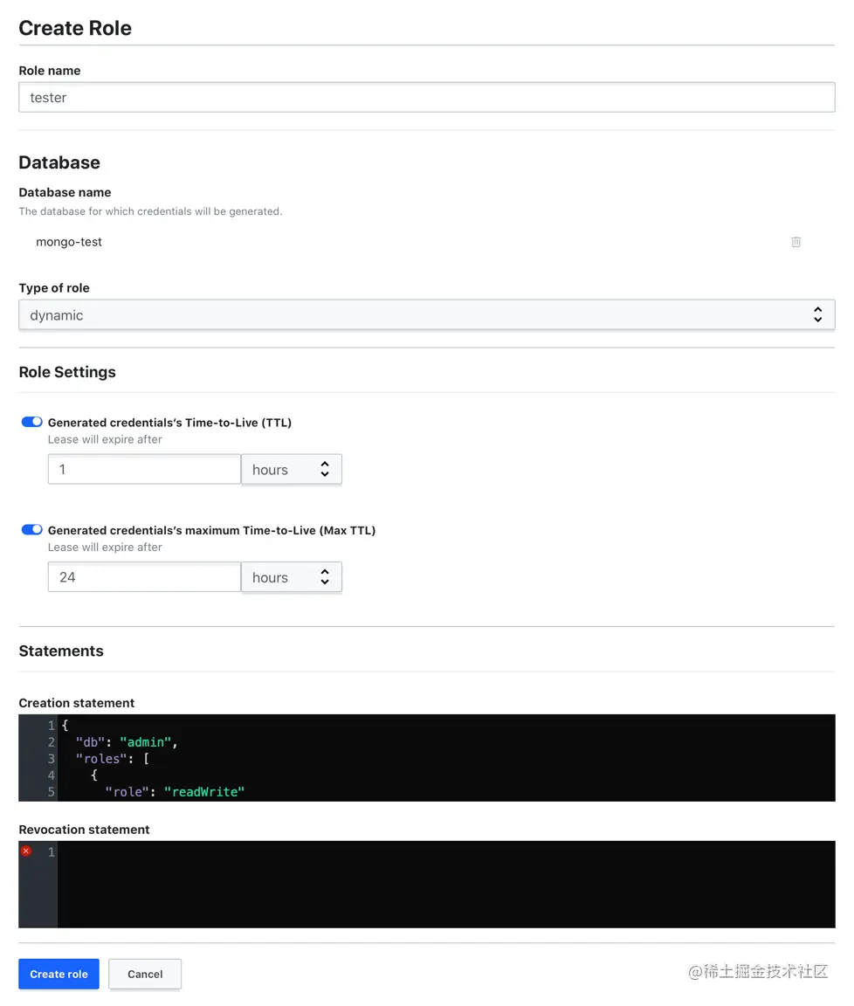Click the red error icon in revocation editor
Screen dimensions: 854x1006
[x=26, y=851]
